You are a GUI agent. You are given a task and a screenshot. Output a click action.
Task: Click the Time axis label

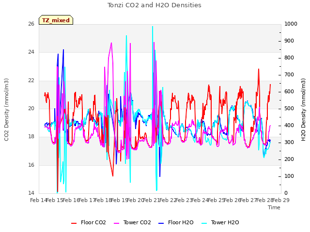coord(274,207)
